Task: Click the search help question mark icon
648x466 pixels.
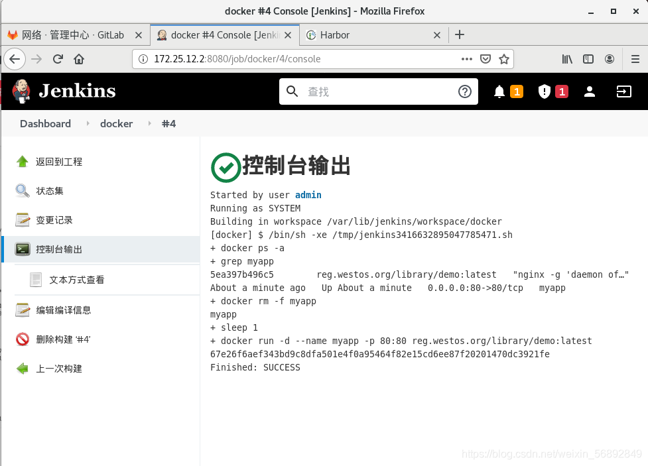Action: click(x=464, y=91)
